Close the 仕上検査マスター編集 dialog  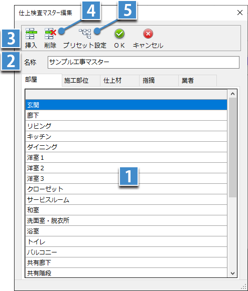coord(240,13)
